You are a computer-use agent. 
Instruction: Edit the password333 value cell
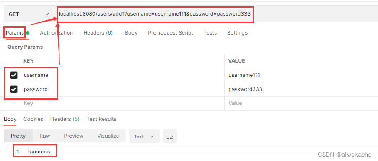click(301, 89)
